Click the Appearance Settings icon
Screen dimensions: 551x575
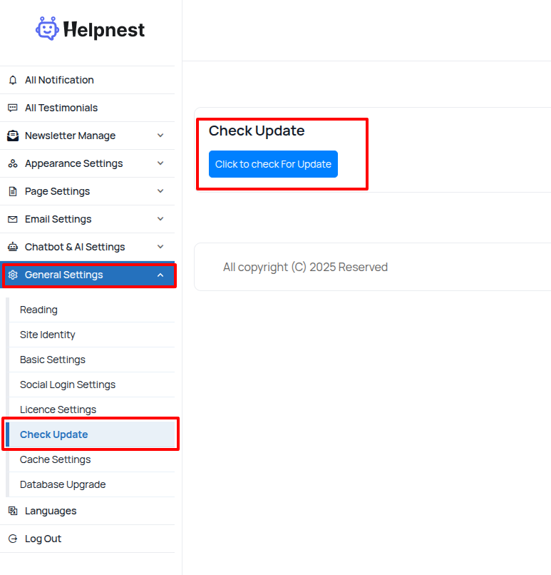(x=13, y=163)
